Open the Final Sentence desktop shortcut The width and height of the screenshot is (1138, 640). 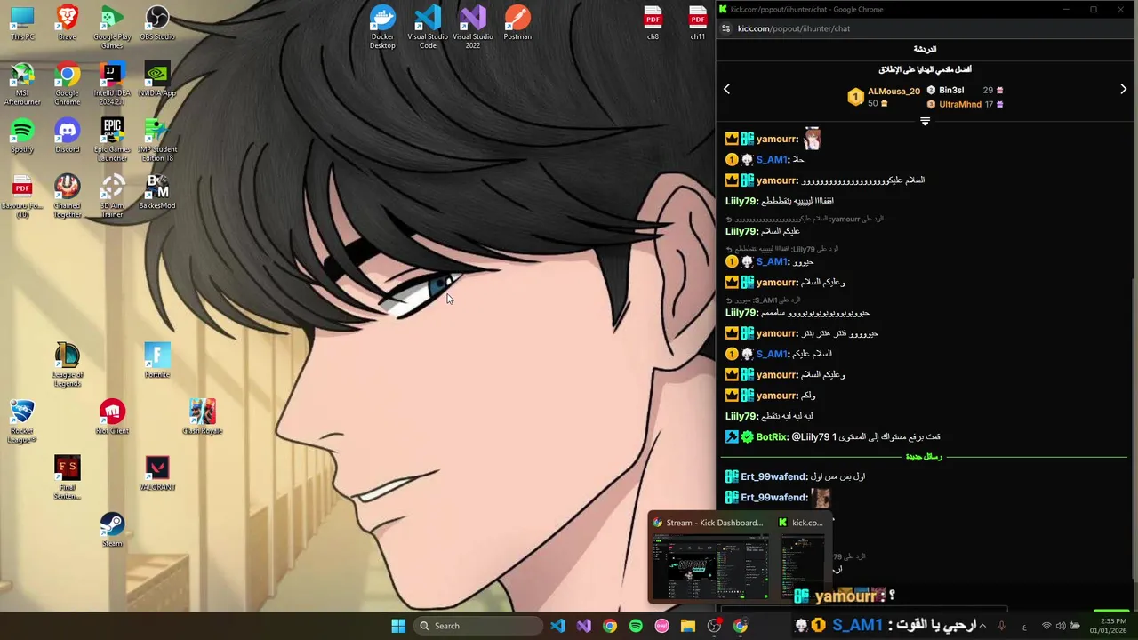[67, 478]
